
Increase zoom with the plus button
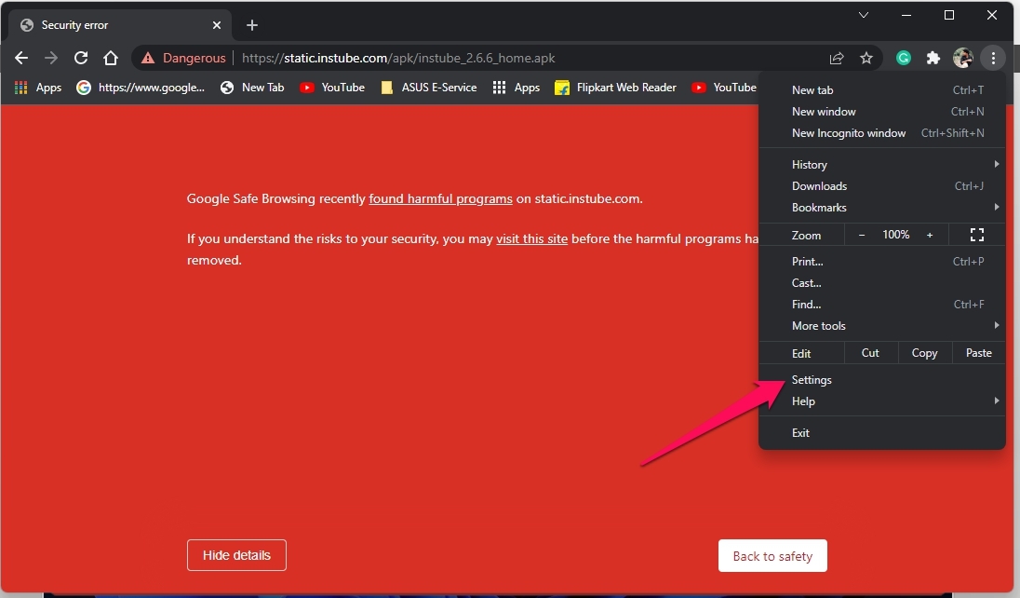tap(929, 235)
